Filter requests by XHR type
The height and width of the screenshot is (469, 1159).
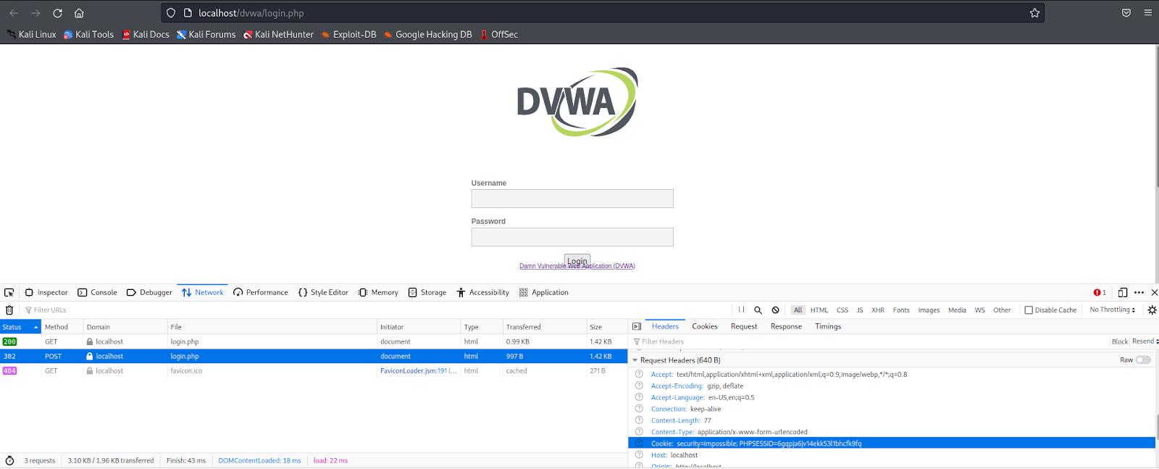(878, 310)
